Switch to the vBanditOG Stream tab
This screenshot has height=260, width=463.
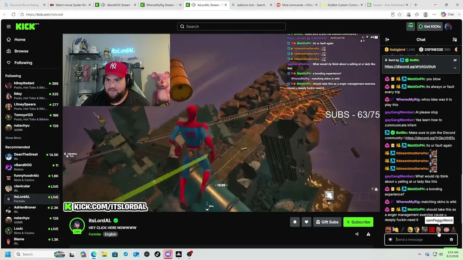click(115, 5)
